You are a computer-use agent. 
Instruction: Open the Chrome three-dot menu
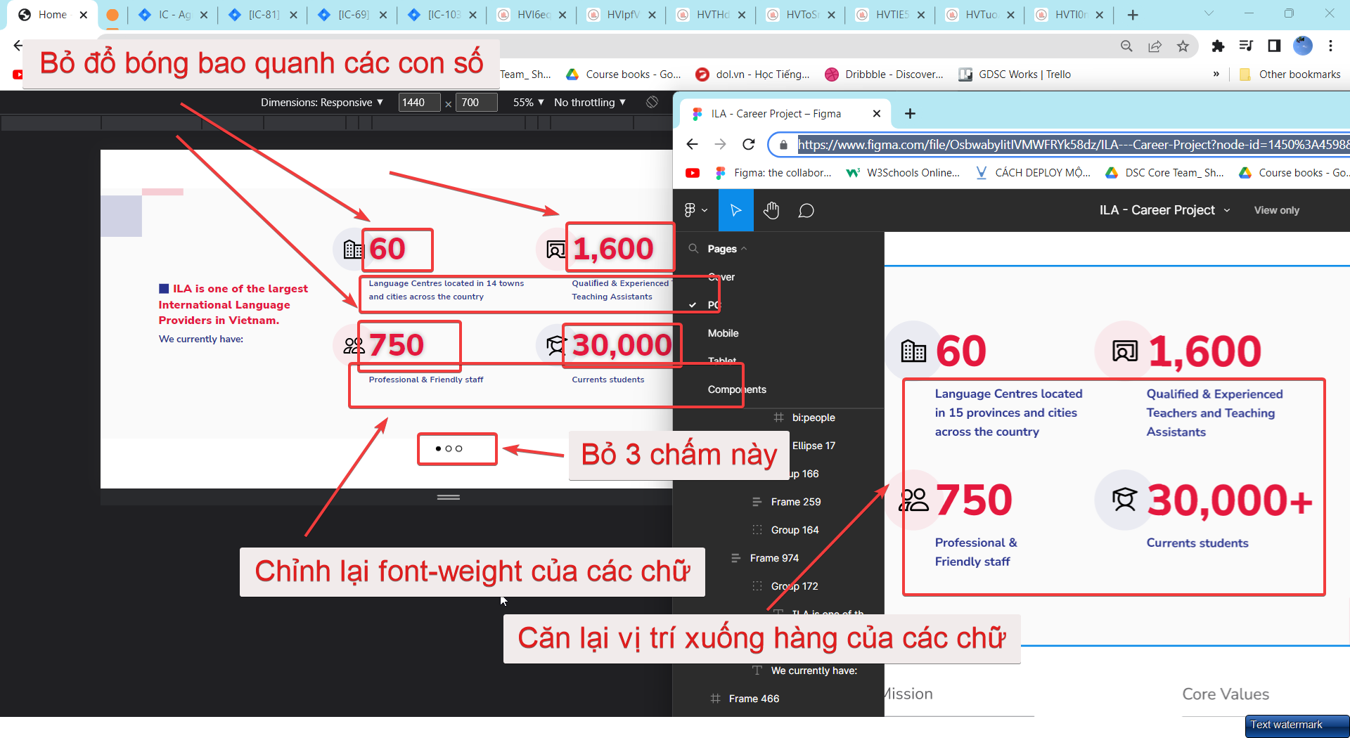click(1330, 46)
